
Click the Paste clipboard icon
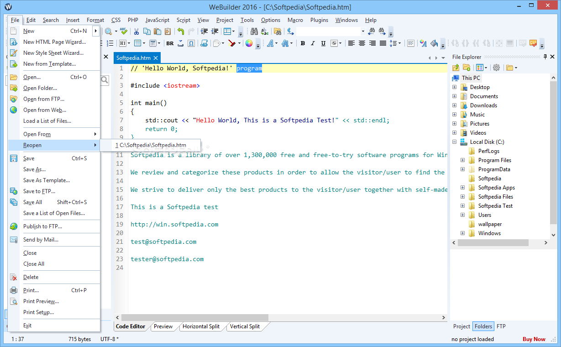pyautogui.click(x=157, y=31)
